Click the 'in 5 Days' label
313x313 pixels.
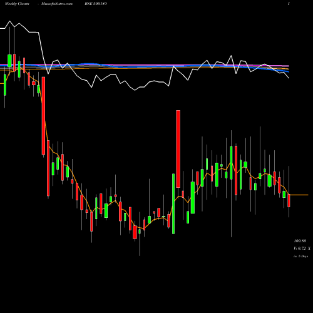pyautogui.click(x=300, y=256)
